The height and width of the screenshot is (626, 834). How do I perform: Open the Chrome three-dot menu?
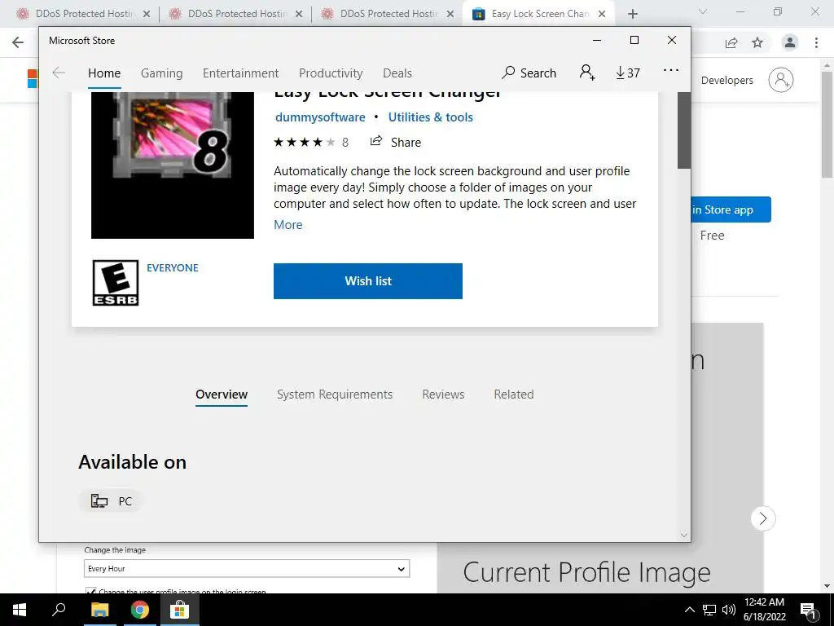tap(816, 42)
